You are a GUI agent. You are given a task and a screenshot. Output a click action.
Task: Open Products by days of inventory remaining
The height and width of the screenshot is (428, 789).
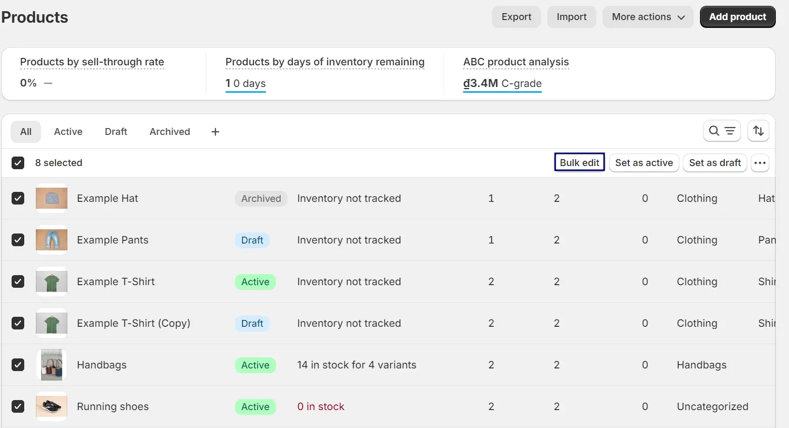[x=325, y=62]
